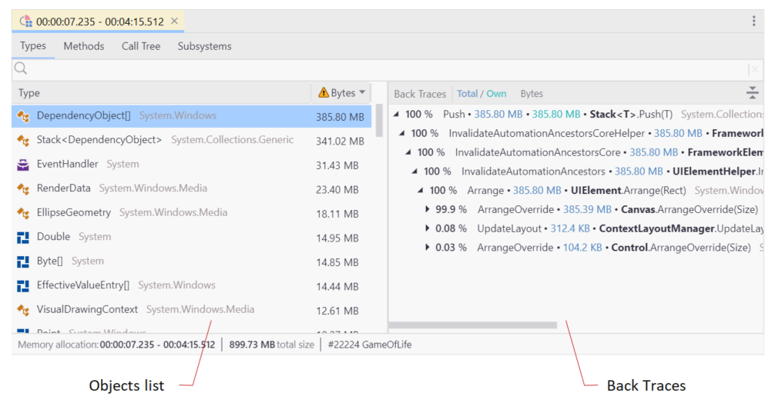
Task: Click the collapse-all icon in Back Traces header
Action: pyautogui.click(x=753, y=93)
